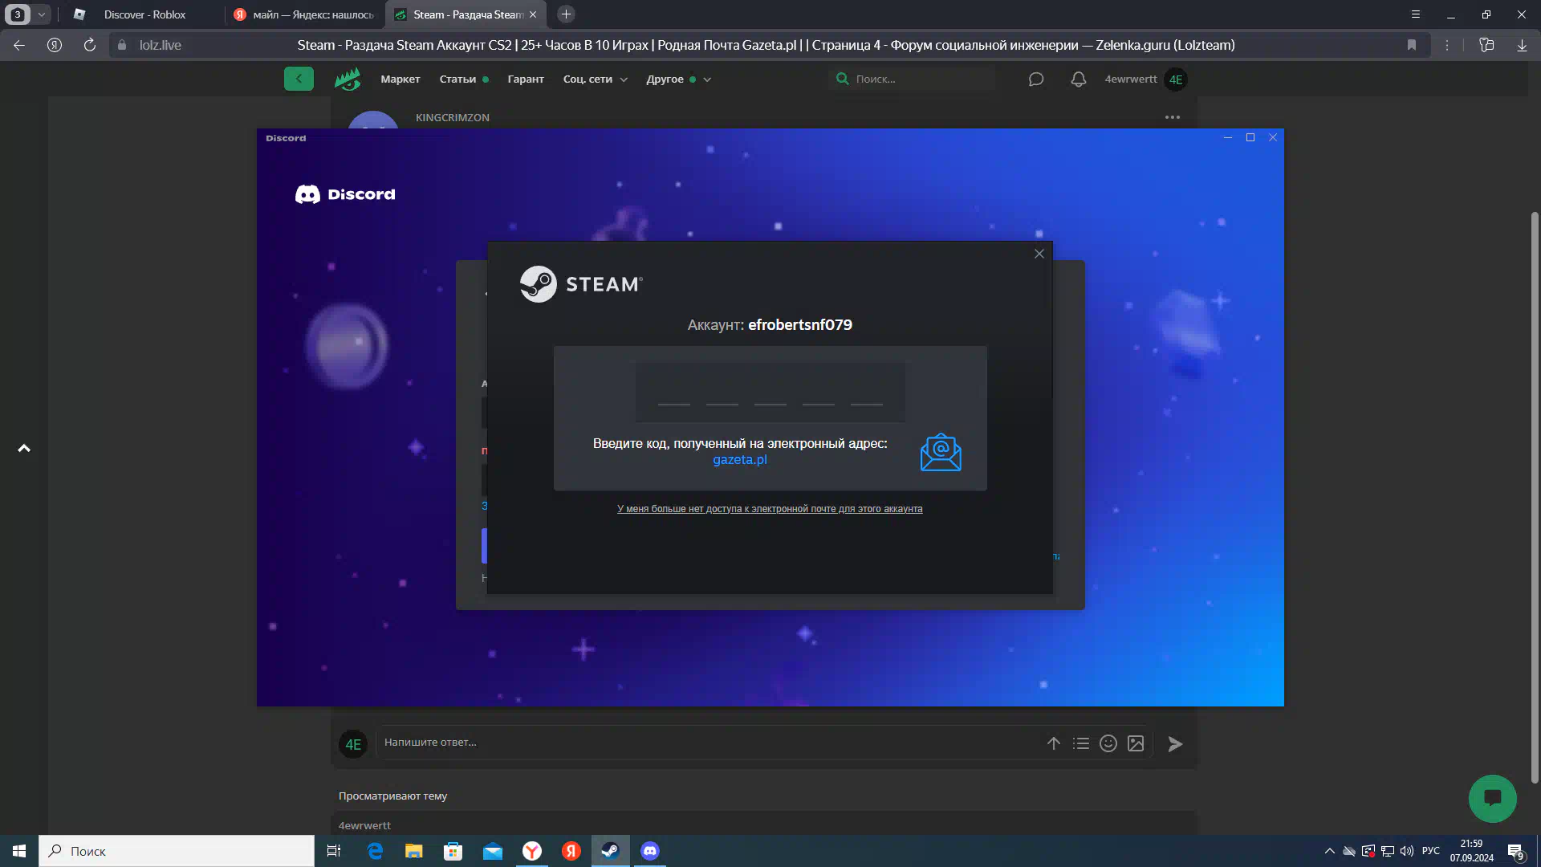
Task: Open the browser hamburger menu
Action: 1416,14
